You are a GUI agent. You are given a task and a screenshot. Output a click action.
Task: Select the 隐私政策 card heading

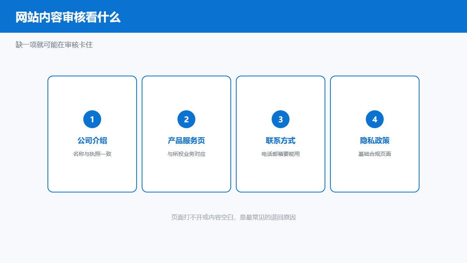(375, 141)
